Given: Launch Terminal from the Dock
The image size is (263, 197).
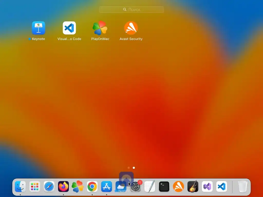Looking at the screenshot, I should [x=164, y=186].
